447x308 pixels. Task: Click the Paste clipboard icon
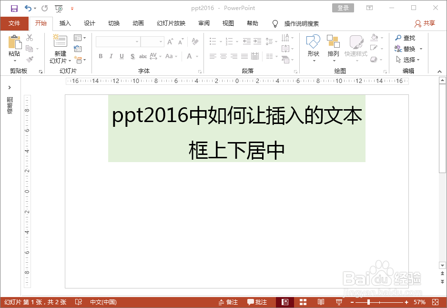(15, 42)
